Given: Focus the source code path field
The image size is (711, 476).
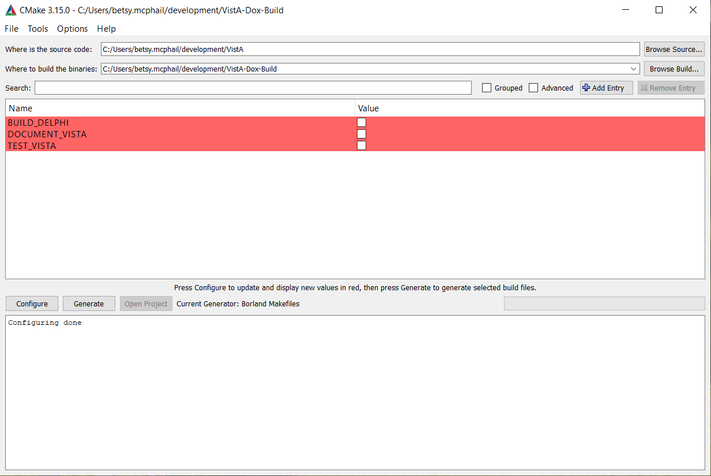Looking at the screenshot, I should click(370, 49).
